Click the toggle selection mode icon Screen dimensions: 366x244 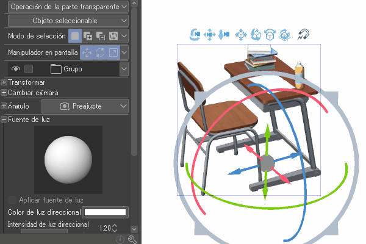click(113, 36)
